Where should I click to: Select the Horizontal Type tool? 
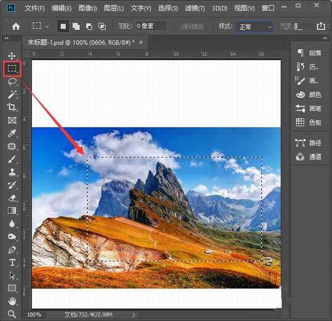pos(12,262)
